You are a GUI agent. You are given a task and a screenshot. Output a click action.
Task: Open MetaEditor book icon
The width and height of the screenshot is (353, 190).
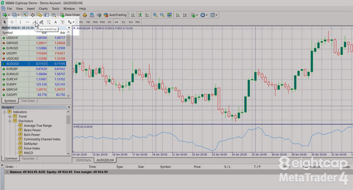85,15
